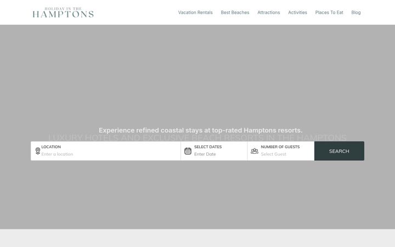Viewport: 395px width, 247px height.
Task: Click the SELECT DATES label
Action: pos(208,147)
